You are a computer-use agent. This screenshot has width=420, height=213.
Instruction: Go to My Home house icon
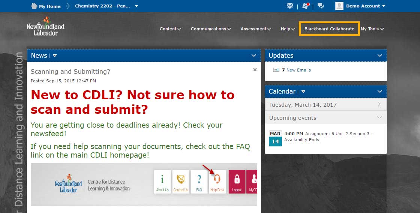tap(34, 6)
